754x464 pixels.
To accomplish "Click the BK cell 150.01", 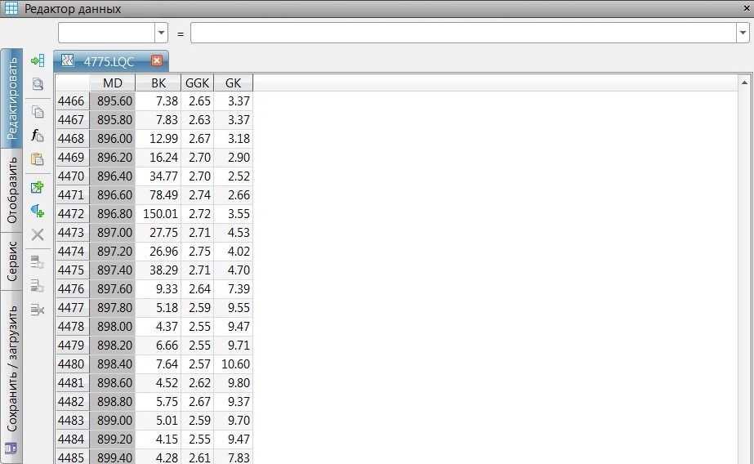I will 158,214.
